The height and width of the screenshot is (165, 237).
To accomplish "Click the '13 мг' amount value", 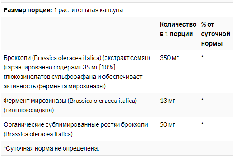I will (x=167, y=101).
